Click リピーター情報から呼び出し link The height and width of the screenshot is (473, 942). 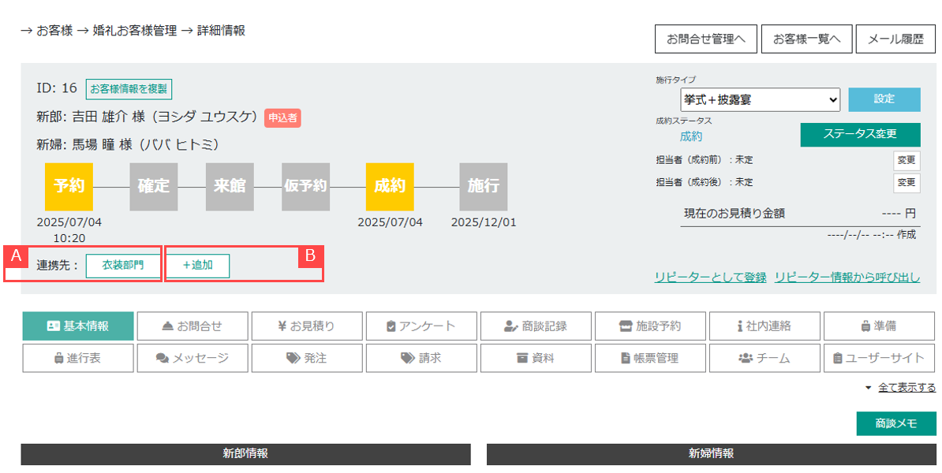pyautogui.click(x=847, y=277)
